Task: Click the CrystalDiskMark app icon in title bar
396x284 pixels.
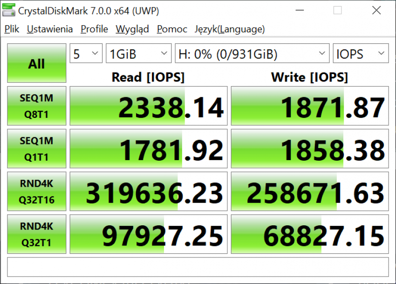Action: [x=9, y=10]
